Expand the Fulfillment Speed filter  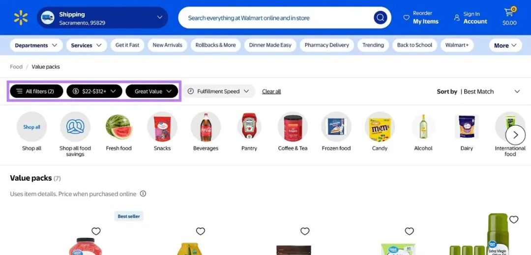click(x=218, y=91)
